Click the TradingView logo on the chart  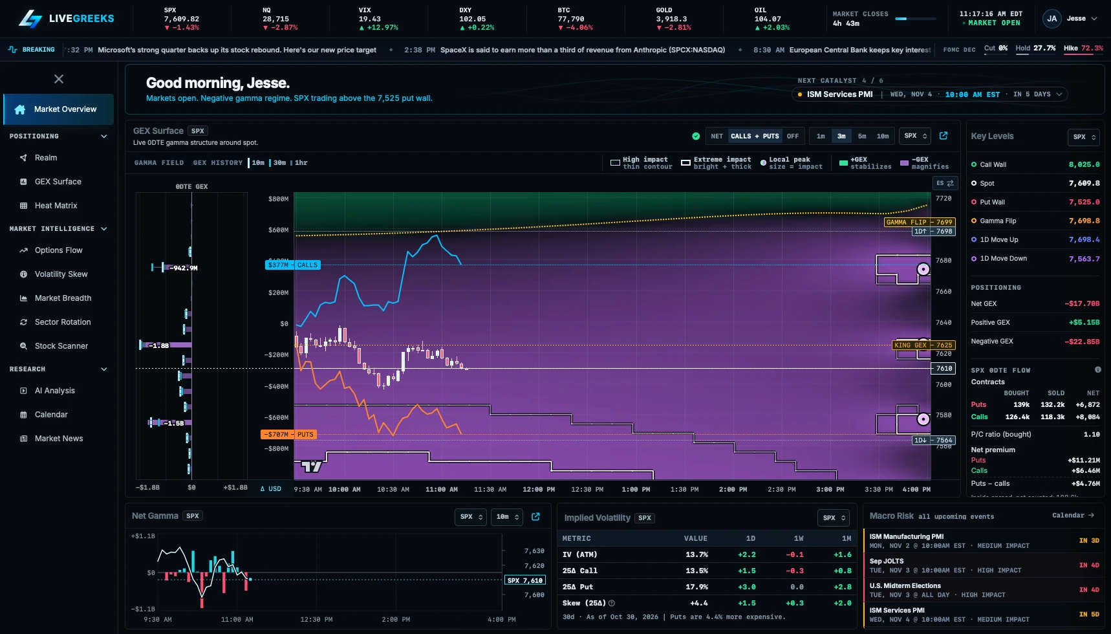click(x=312, y=466)
